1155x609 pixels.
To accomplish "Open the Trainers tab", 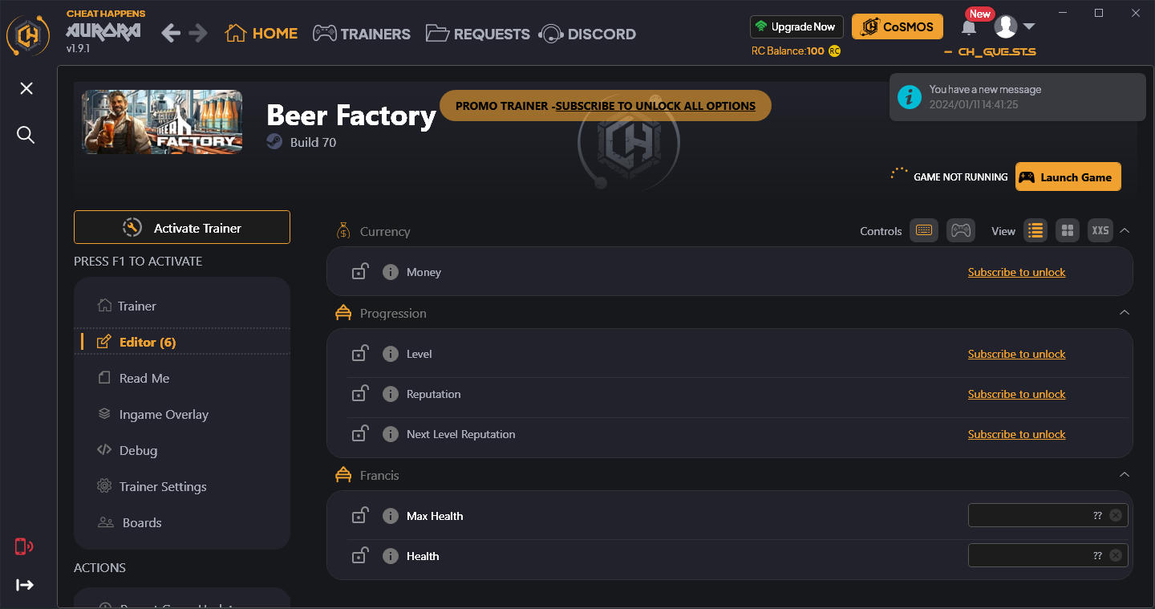I will click(361, 34).
